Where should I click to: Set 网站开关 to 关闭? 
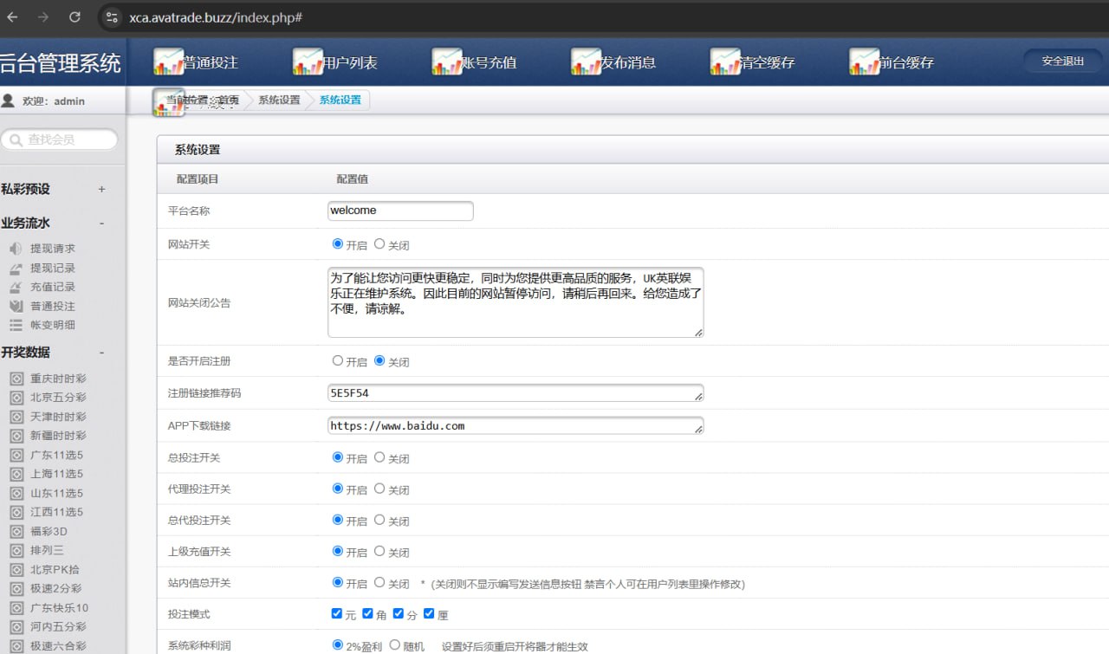pyautogui.click(x=379, y=244)
